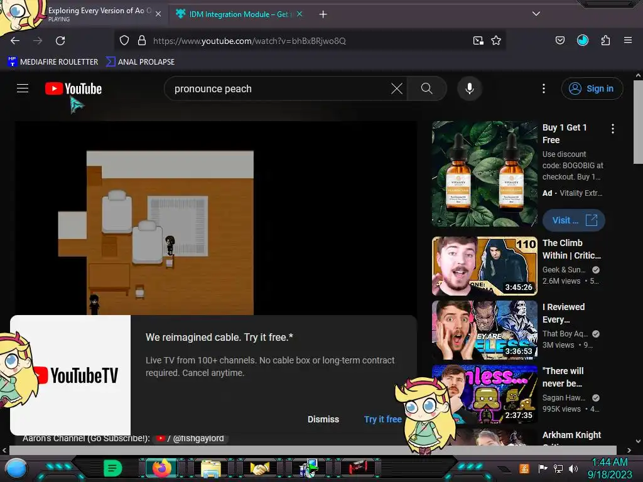Open the Vitality Extracts ad thumbnail
This screenshot has width=643, height=482.
[484, 174]
